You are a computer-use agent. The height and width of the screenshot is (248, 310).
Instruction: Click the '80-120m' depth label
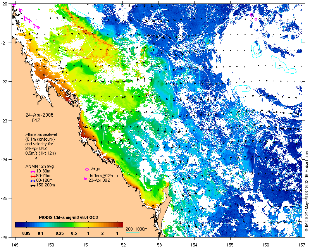pyautogui.click(x=44, y=180)
